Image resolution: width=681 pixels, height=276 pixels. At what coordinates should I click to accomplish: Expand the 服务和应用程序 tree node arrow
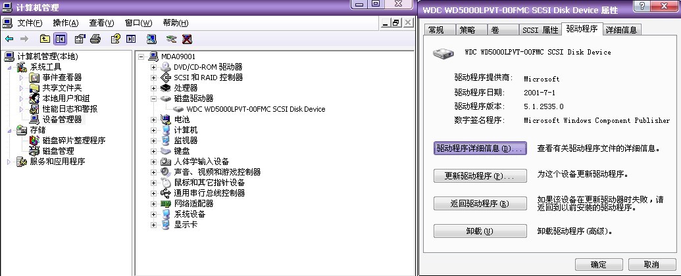coord(9,162)
